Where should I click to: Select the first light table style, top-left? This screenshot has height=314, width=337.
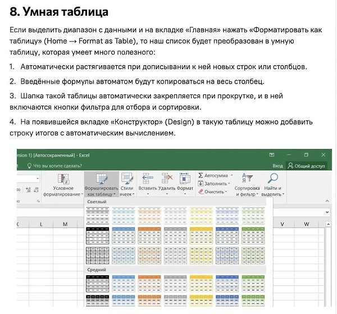pos(96,215)
